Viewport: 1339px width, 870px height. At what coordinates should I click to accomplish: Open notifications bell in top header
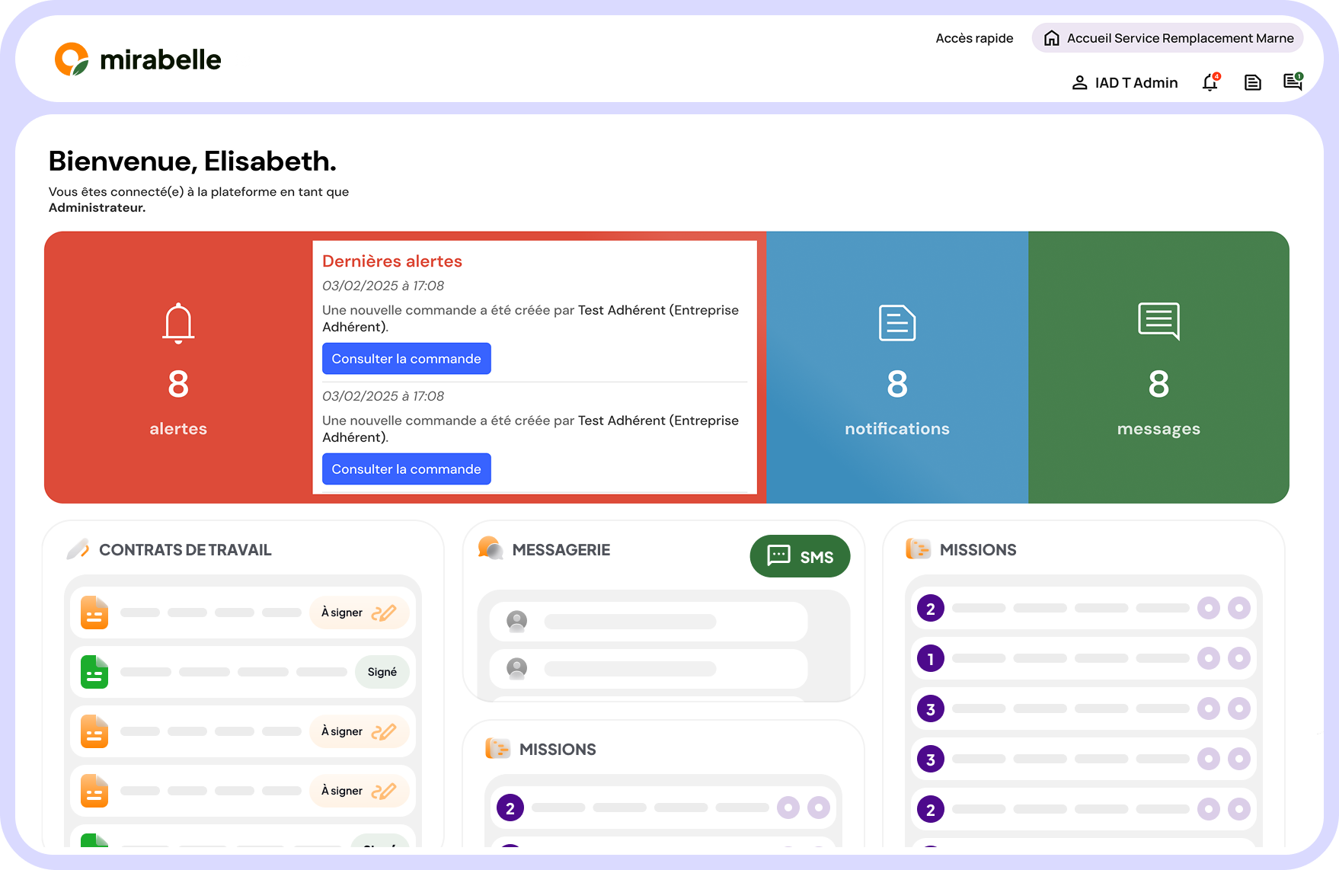tap(1210, 82)
